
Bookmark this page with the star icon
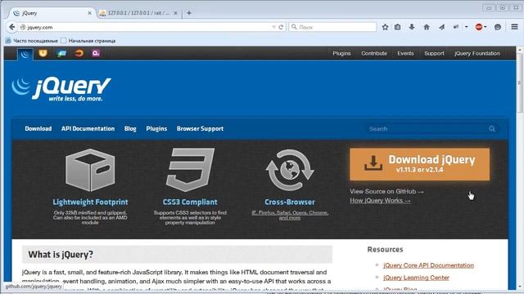[x=385, y=27]
